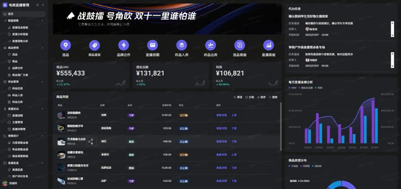The width and height of the screenshot is (401, 189).
Task: View details of 艺术陶瓷马克杯
Action: 221,142
